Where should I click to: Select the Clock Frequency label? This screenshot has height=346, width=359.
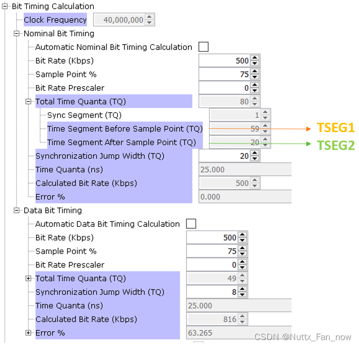pyautogui.click(x=55, y=20)
